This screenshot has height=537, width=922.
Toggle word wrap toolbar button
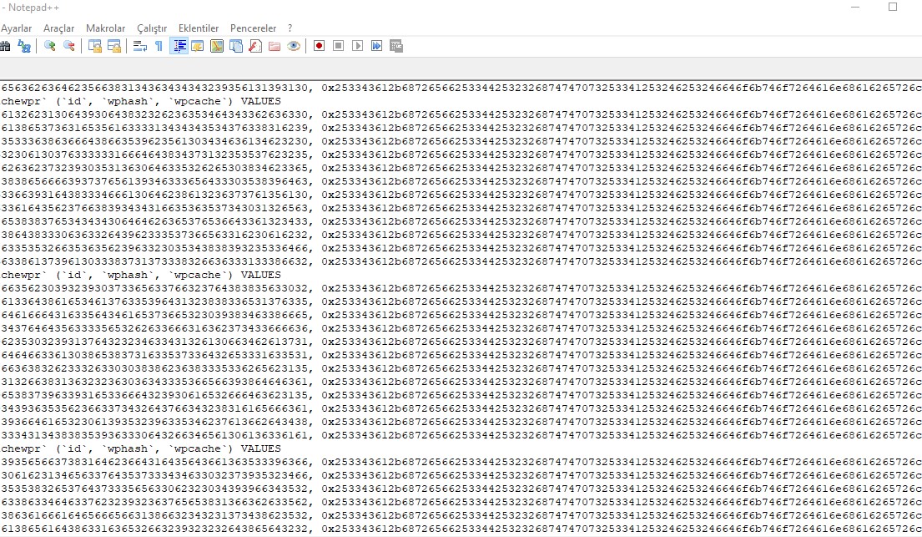click(x=140, y=46)
